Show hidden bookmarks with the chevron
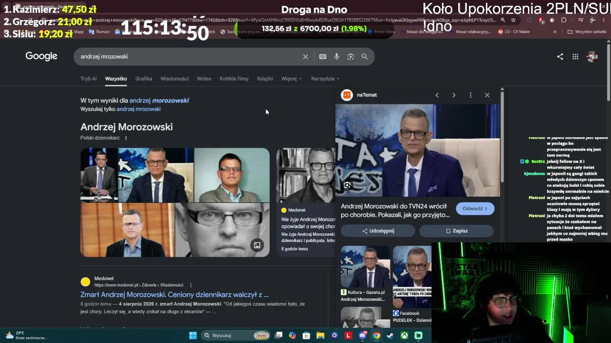Image resolution: width=611 pixels, height=343 pixels. pos(555,32)
